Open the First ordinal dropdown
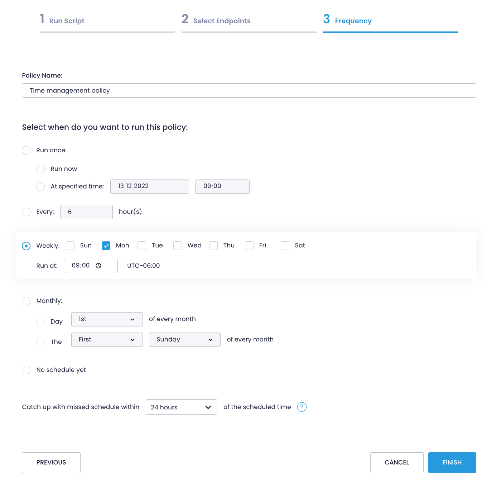 click(x=107, y=340)
